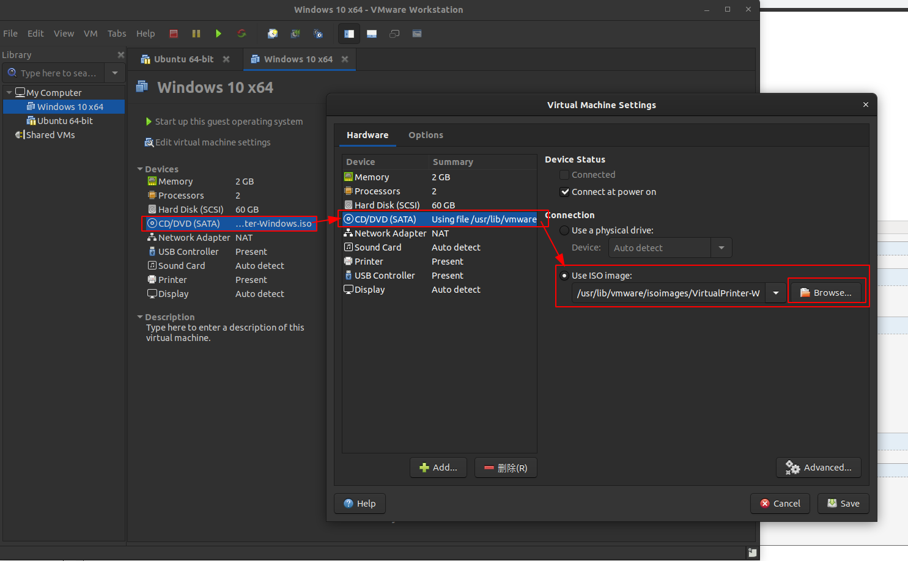Open the ISO image path dropdown arrow
Image resolution: width=908 pixels, height=561 pixels.
pos(776,293)
